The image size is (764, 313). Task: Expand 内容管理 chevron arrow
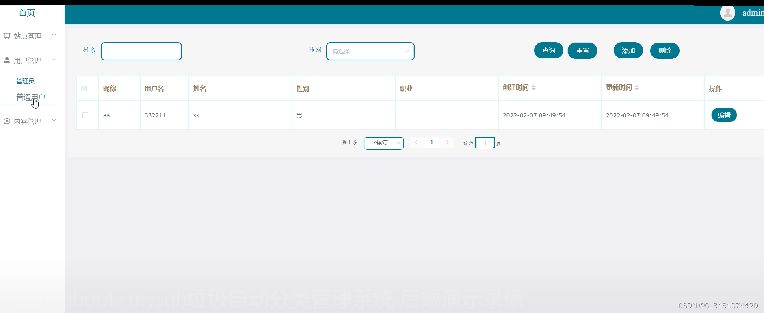(x=54, y=121)
